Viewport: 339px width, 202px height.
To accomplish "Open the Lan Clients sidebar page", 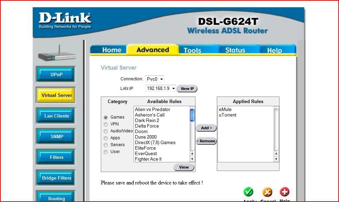I will 56,116.
